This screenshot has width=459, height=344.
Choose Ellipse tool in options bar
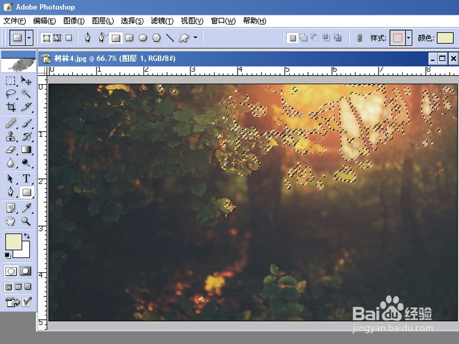tap(143, 38)
